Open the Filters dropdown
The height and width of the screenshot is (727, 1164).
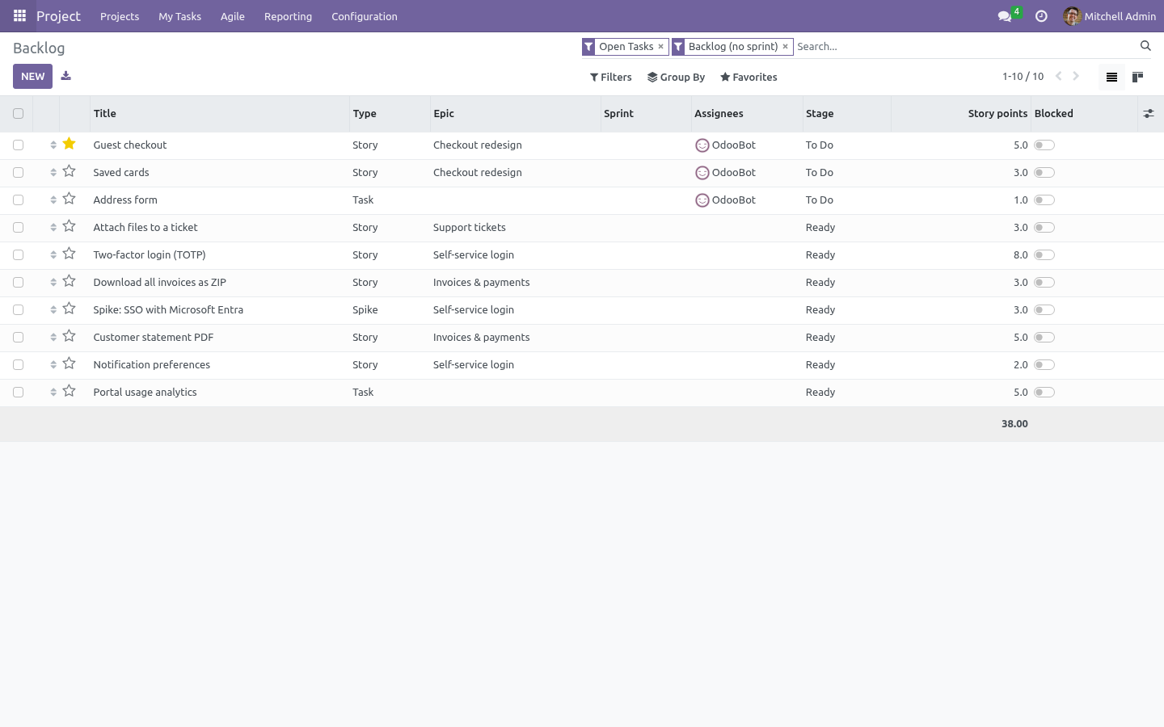(x=611, y=77)
